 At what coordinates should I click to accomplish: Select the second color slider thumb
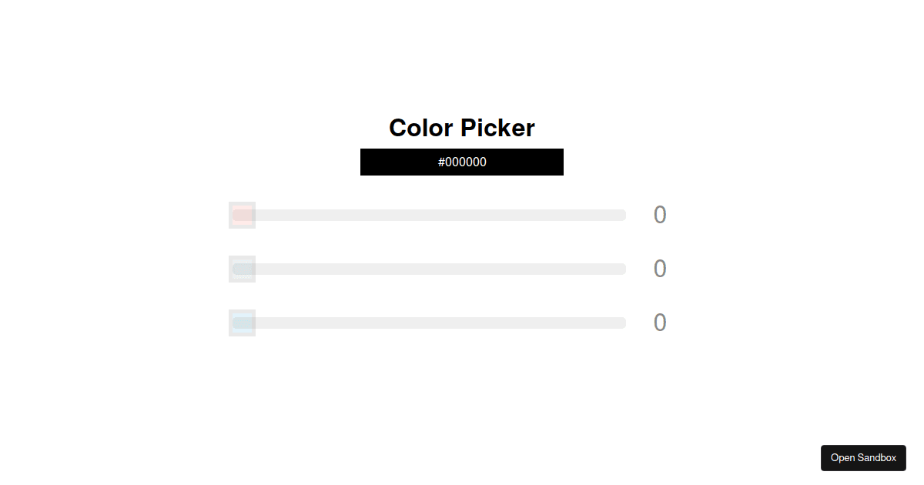[242, 269]
